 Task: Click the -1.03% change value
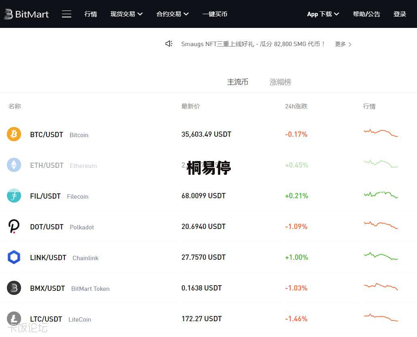(296, 288)
